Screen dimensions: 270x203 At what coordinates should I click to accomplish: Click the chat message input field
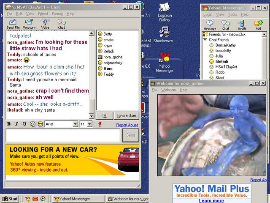tap(63, 135)
